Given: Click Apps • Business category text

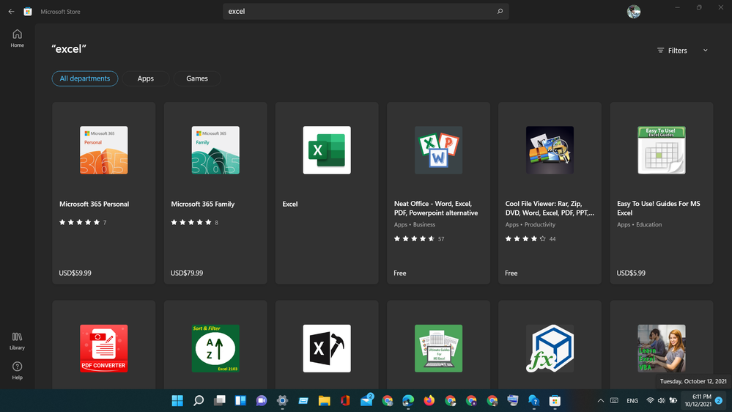Looking at the screenshot, I should (415, 224).
